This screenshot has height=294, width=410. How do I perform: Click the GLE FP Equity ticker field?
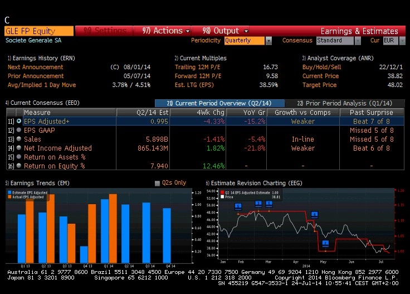[x=39, y=31]
